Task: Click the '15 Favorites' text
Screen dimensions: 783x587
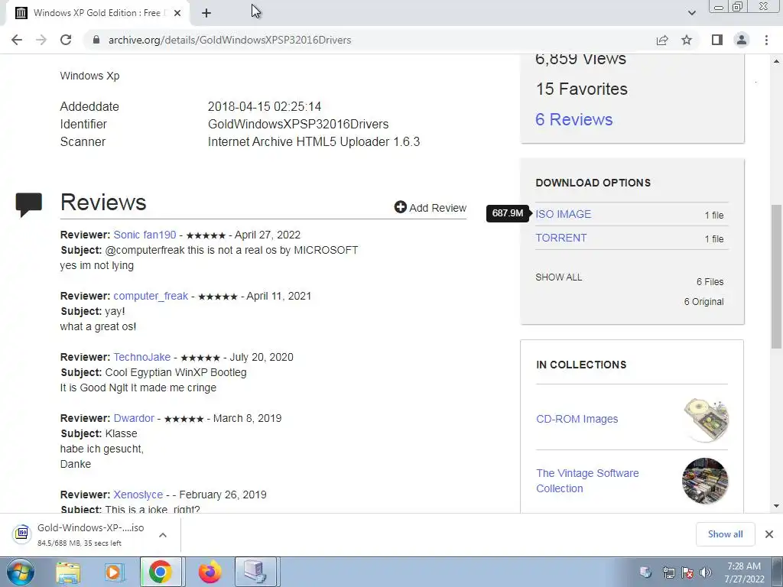Action: [x=581, y=89]
